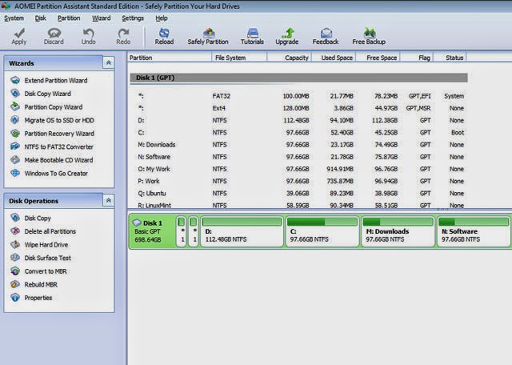Collapse the Wizards panel
This screenshot has height=365, width=512.
(x=109, y=62)
